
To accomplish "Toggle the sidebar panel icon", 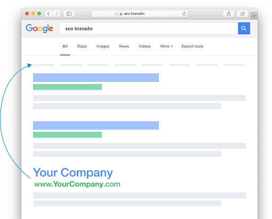I will coord(69,14).
